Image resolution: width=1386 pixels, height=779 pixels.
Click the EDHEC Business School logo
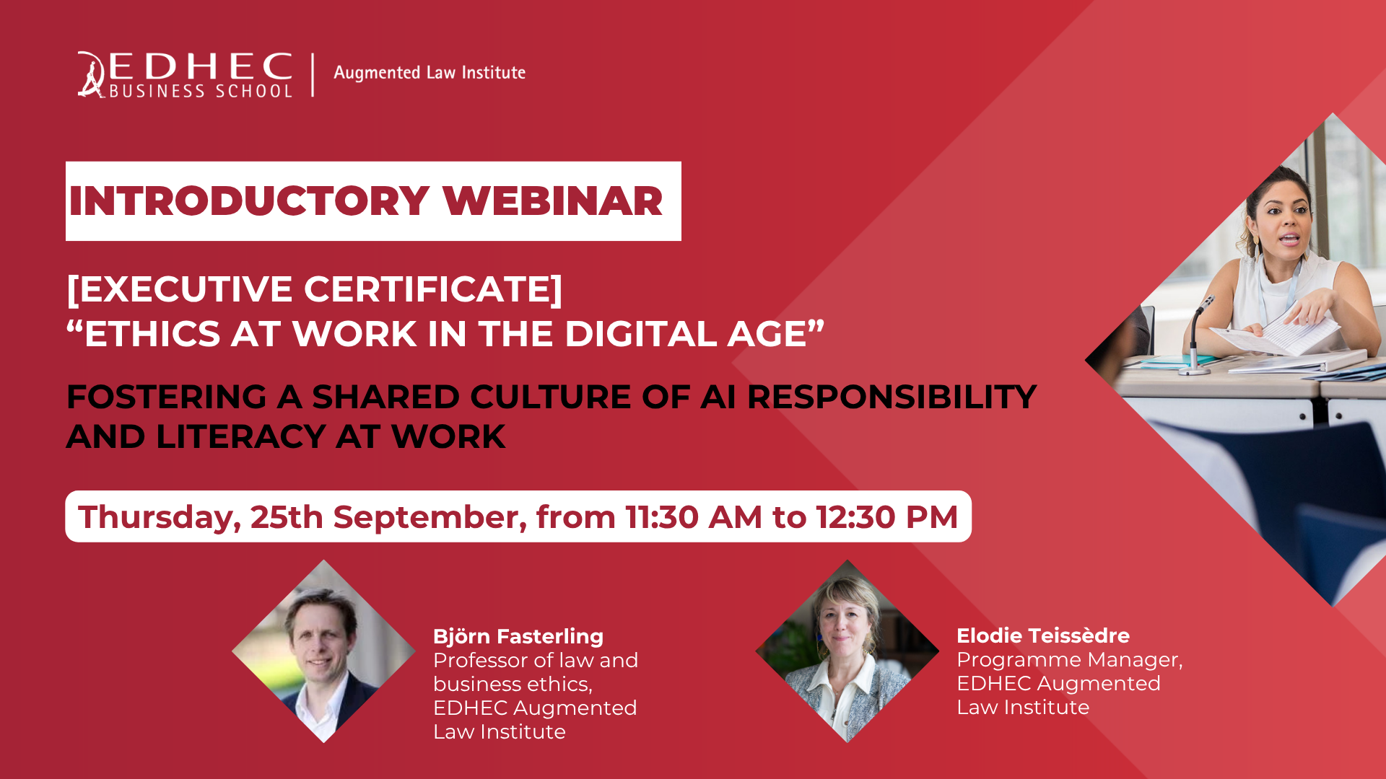[185, 74]
